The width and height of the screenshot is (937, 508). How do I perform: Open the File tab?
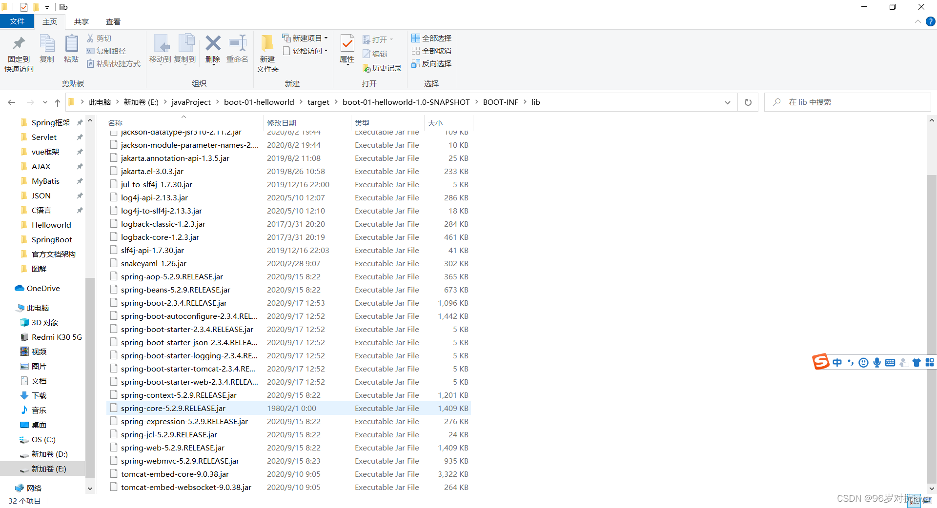click(17, 21)
